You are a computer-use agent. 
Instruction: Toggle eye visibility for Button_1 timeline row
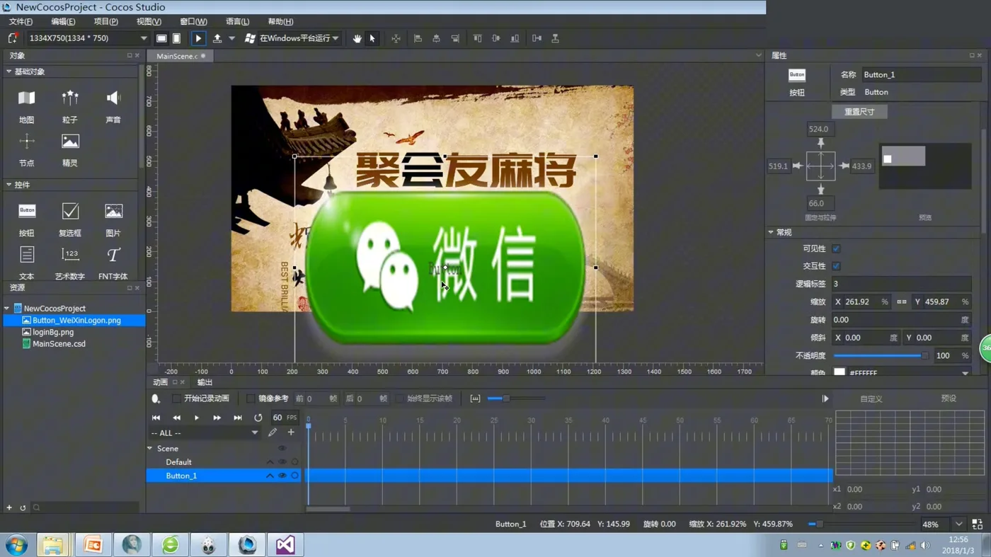pyautogui.click(x=282, y=476)
